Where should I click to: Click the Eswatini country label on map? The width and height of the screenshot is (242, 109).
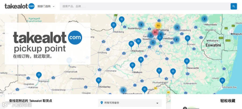[213, 45]
